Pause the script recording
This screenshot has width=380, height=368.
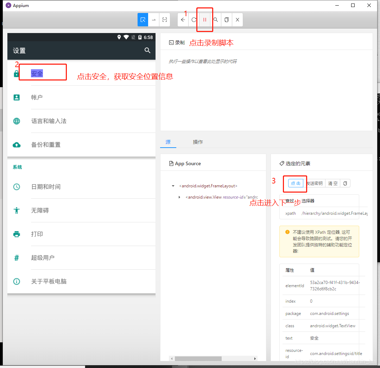pos(205,20)
